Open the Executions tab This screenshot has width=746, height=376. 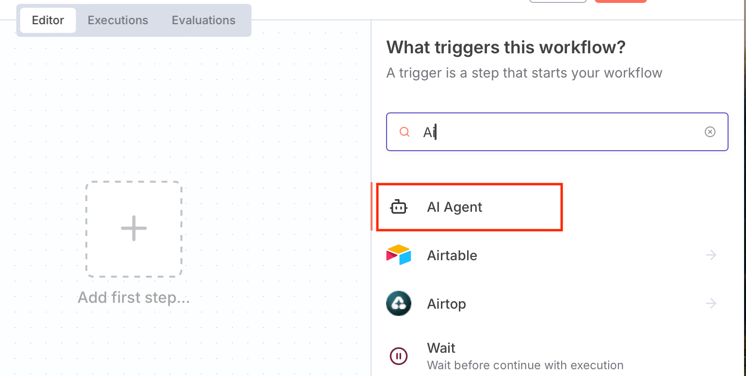click(x=118, y=20)
